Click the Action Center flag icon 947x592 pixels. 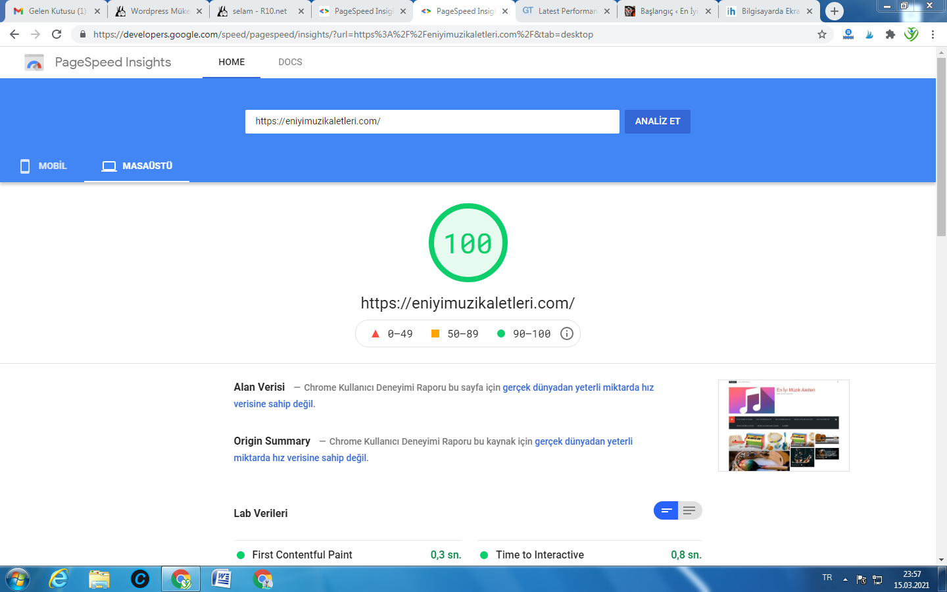[x=862, y=580]
